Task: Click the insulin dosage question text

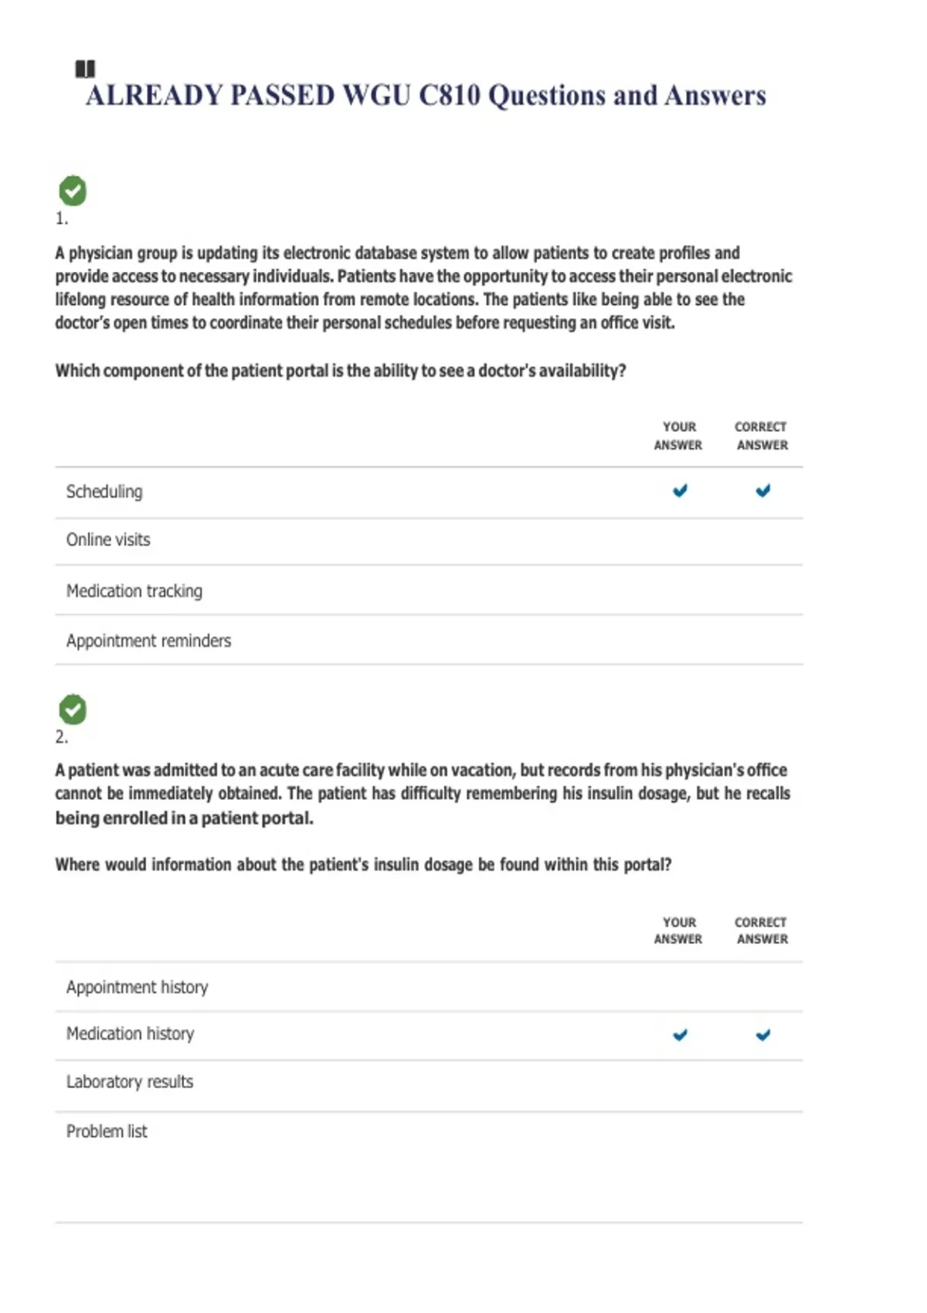Action: (x=363, y=865)
